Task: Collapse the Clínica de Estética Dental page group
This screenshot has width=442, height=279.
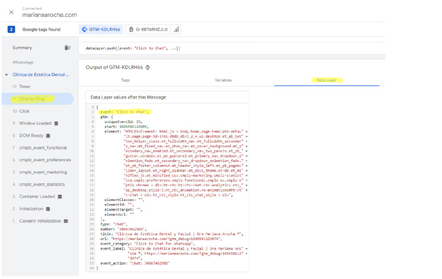Action: click(x=6, y=75)
